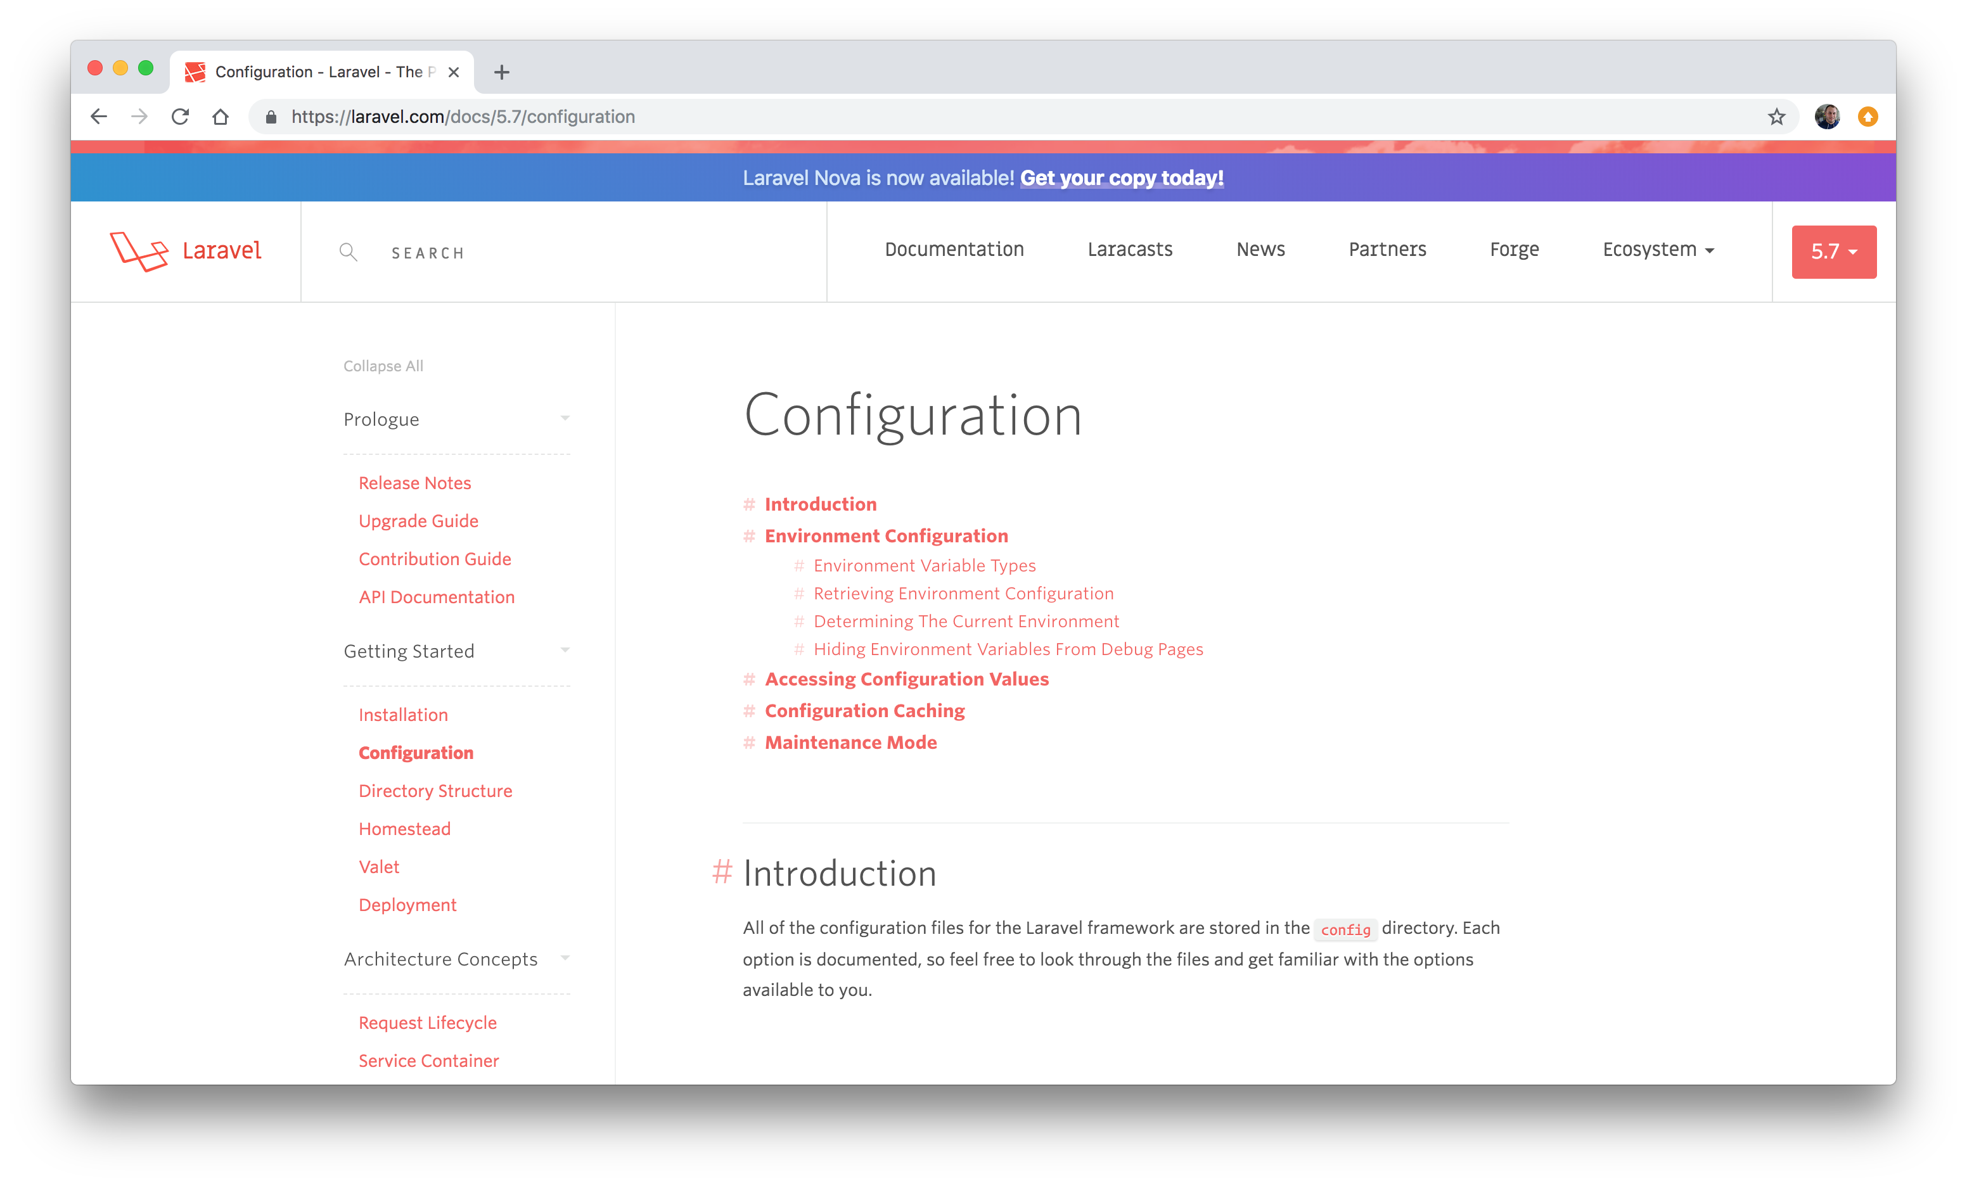
Task: Click the Get your copy today banner link
Action: point(1122,178)
